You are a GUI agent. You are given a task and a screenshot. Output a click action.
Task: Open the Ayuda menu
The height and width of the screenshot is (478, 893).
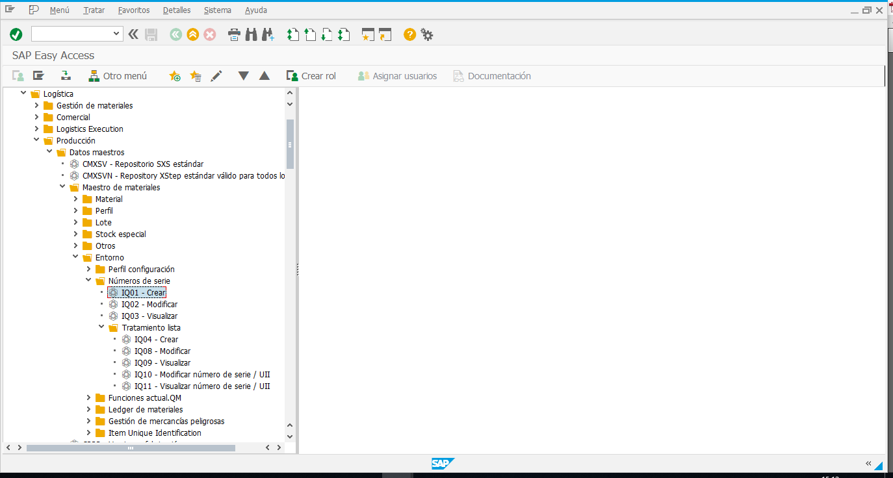point(256,10)
